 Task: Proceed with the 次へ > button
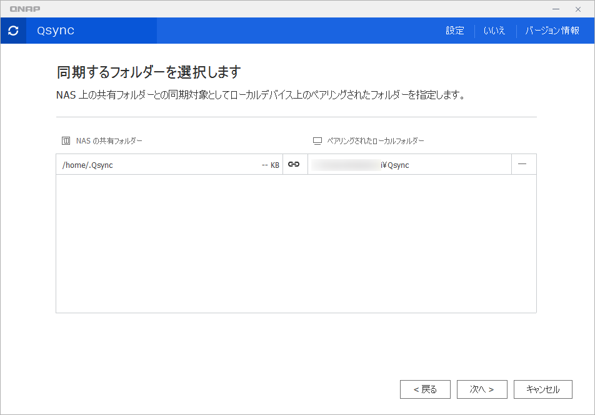482,389
